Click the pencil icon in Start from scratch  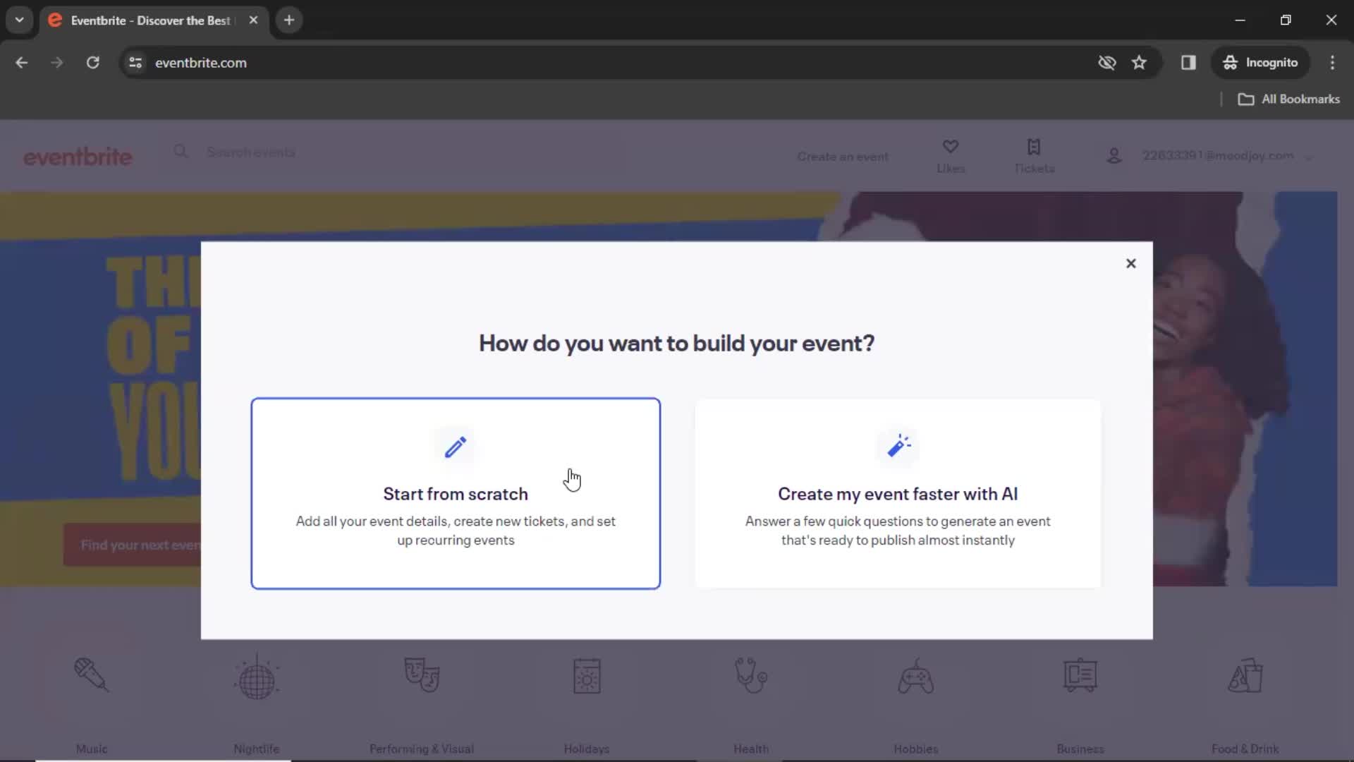click(456, 447)
